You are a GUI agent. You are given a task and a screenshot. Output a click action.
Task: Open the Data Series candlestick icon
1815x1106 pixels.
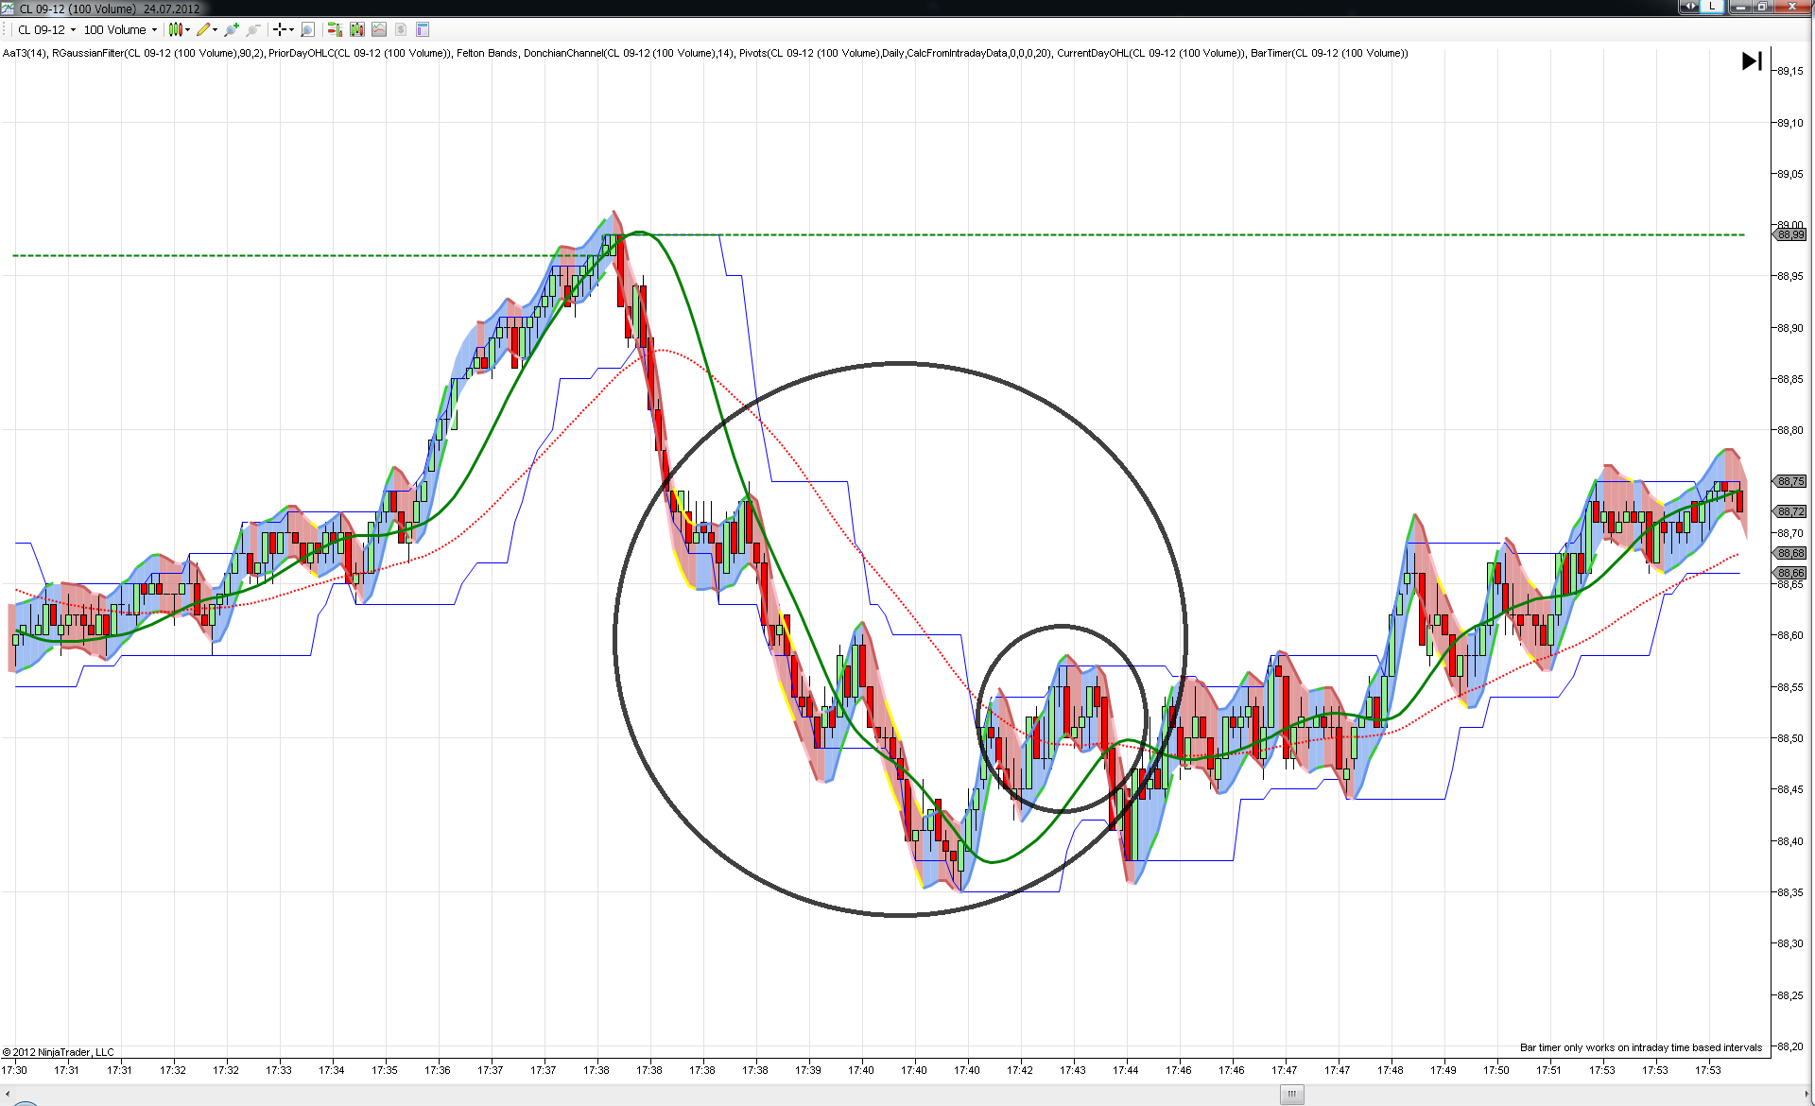point(357,30)
